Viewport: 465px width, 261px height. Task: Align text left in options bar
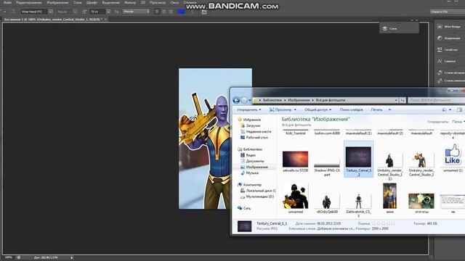click(x=157, y=12)
